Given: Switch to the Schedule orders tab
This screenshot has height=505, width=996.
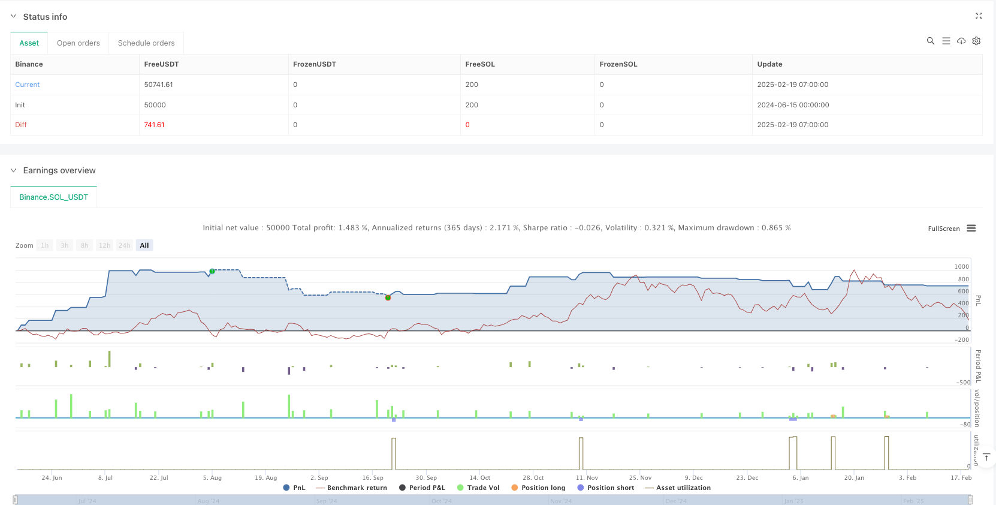Looking at the screenshot, I should [x=146, y=43].
